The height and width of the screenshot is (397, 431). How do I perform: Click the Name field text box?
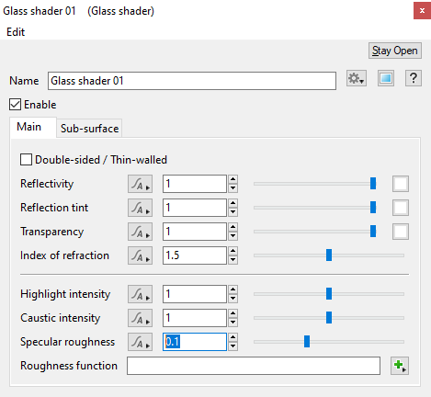click(192, 81)
